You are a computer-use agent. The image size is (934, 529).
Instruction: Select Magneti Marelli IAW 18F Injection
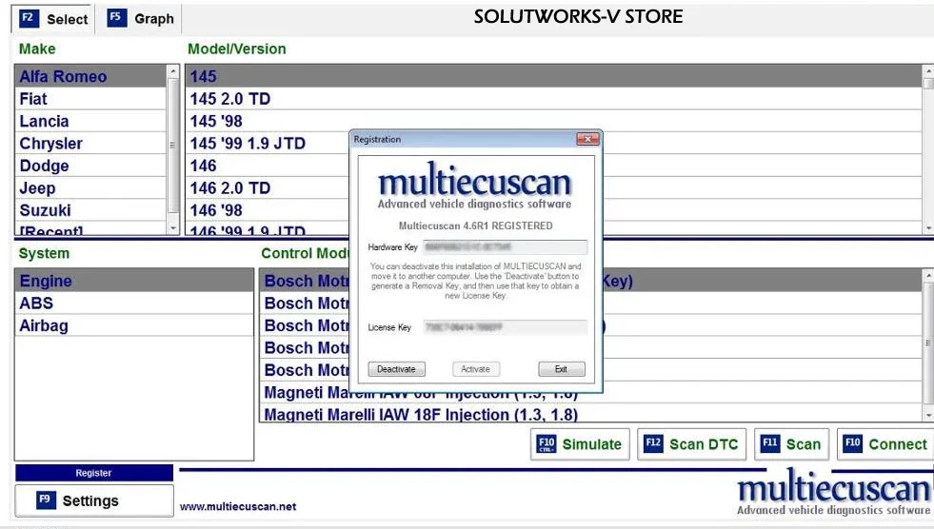click(591, 414)
